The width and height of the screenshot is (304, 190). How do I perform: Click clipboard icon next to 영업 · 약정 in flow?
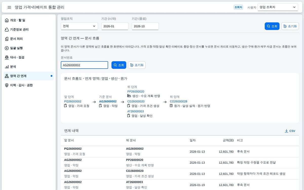[x=101, y=106]
